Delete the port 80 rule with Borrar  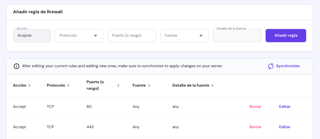[x=255, y=107]
